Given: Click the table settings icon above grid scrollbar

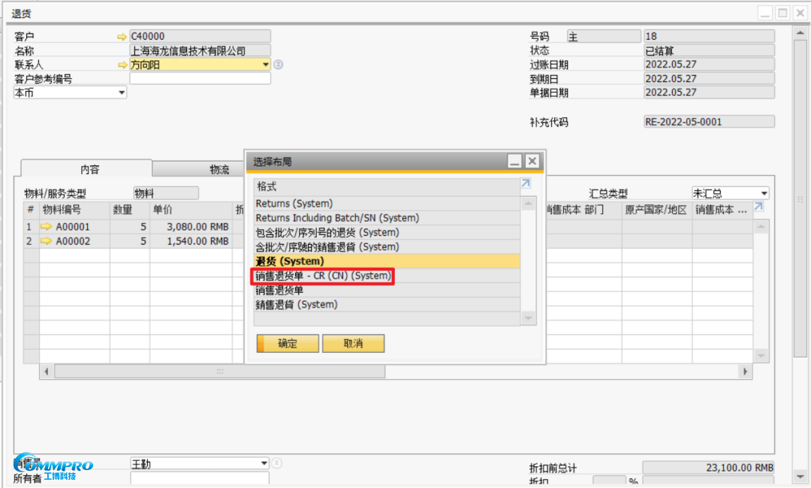Looking at the screenshot, I should click(758, 207).
